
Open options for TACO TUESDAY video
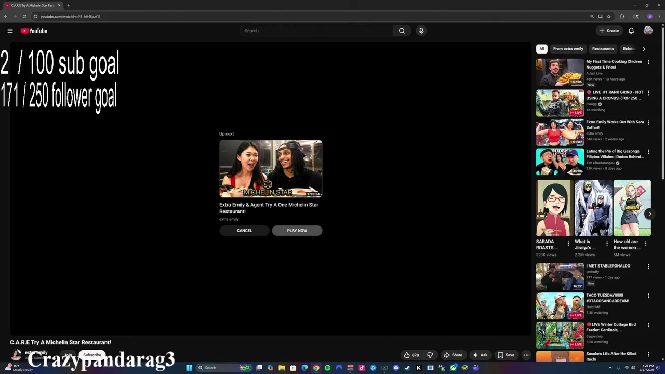(648, 296)
